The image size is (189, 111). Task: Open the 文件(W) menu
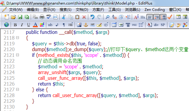(16, 10)
